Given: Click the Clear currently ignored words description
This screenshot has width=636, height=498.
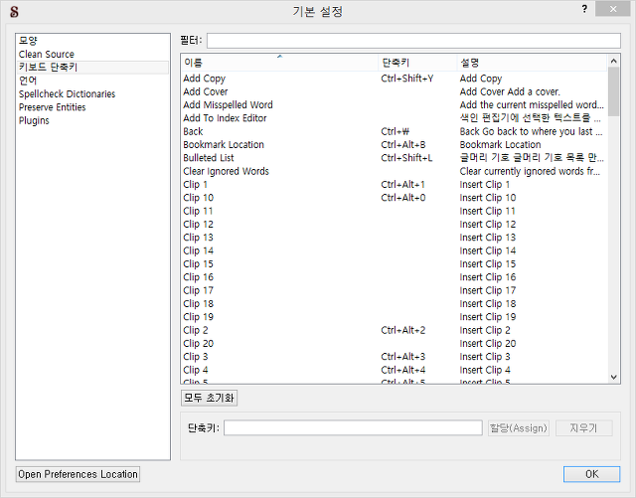Looking at the screenshot, I should point(530,171).
